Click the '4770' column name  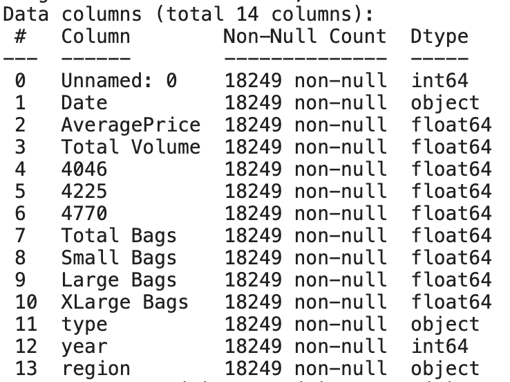click(x=84, y=214)
